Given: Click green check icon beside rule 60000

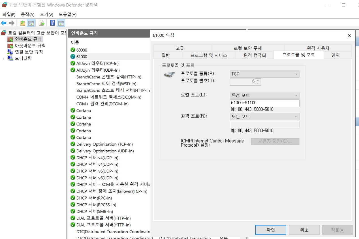Looking at the screenshot, I should [x=73, y=50].
